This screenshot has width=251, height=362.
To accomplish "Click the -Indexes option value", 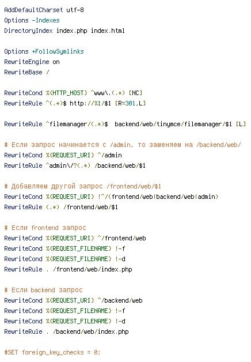I will pyautogui.click(x=45, y=20).
